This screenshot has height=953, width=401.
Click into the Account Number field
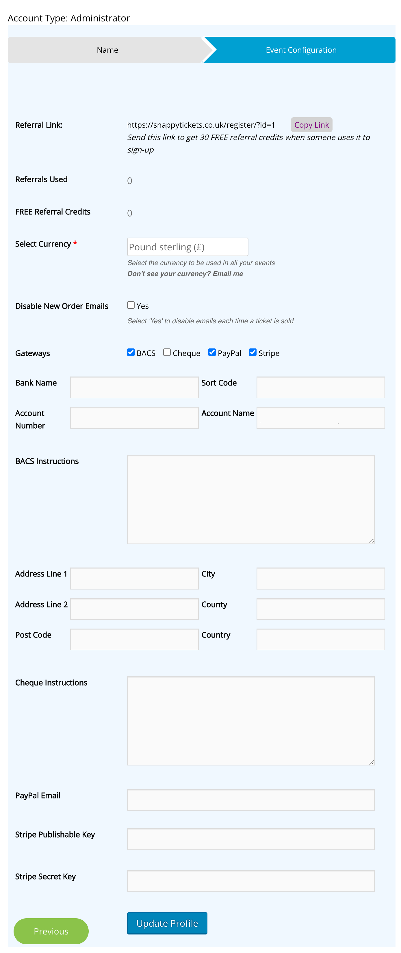point(134,418)
